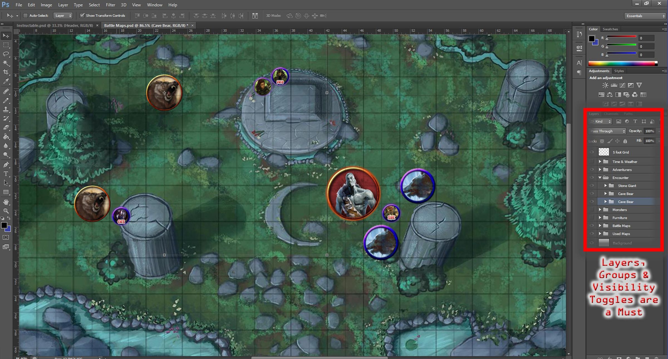The image size is (668, 359).
Task: Open the Swatches panel
Action: point(610,29)
